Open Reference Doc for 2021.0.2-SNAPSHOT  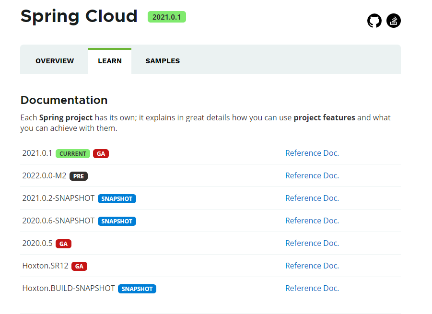(x=312, y=198)
